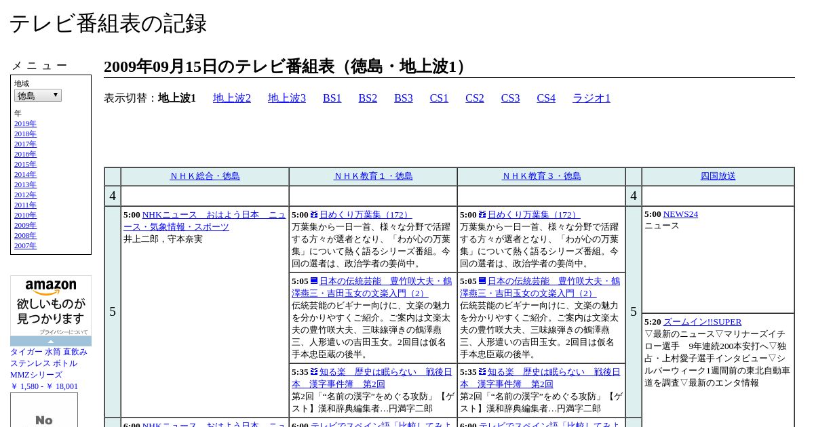
Task: Open the 地域 region dropdown showing 徳島
Action: click(38, 96)
